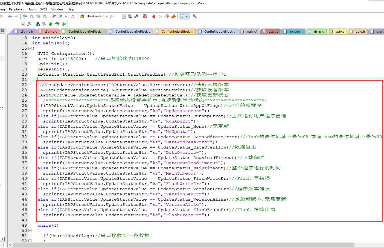Click the editor horizontal scrollbar thumb

[x=184, y=244]
